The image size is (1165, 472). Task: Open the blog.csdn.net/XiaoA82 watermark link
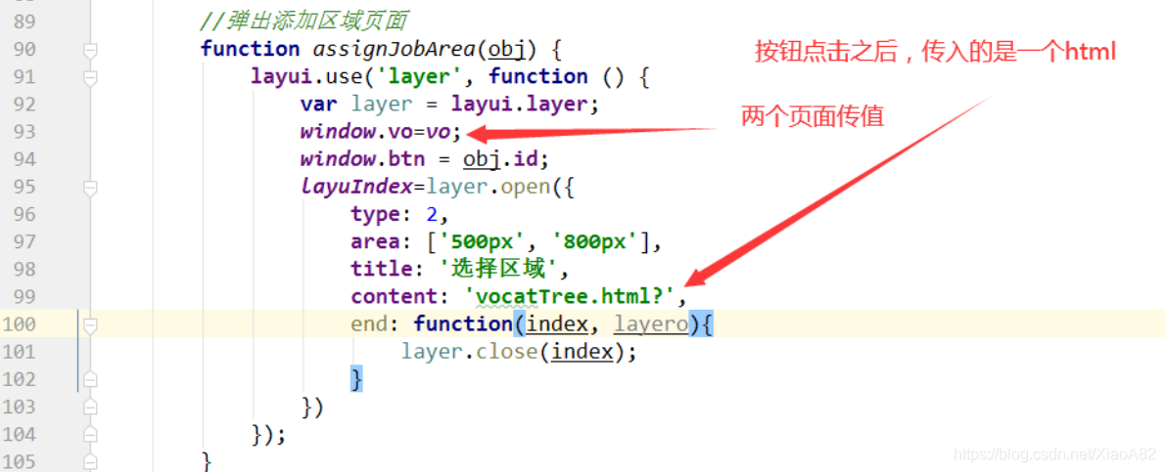[x=1053, y=453]
